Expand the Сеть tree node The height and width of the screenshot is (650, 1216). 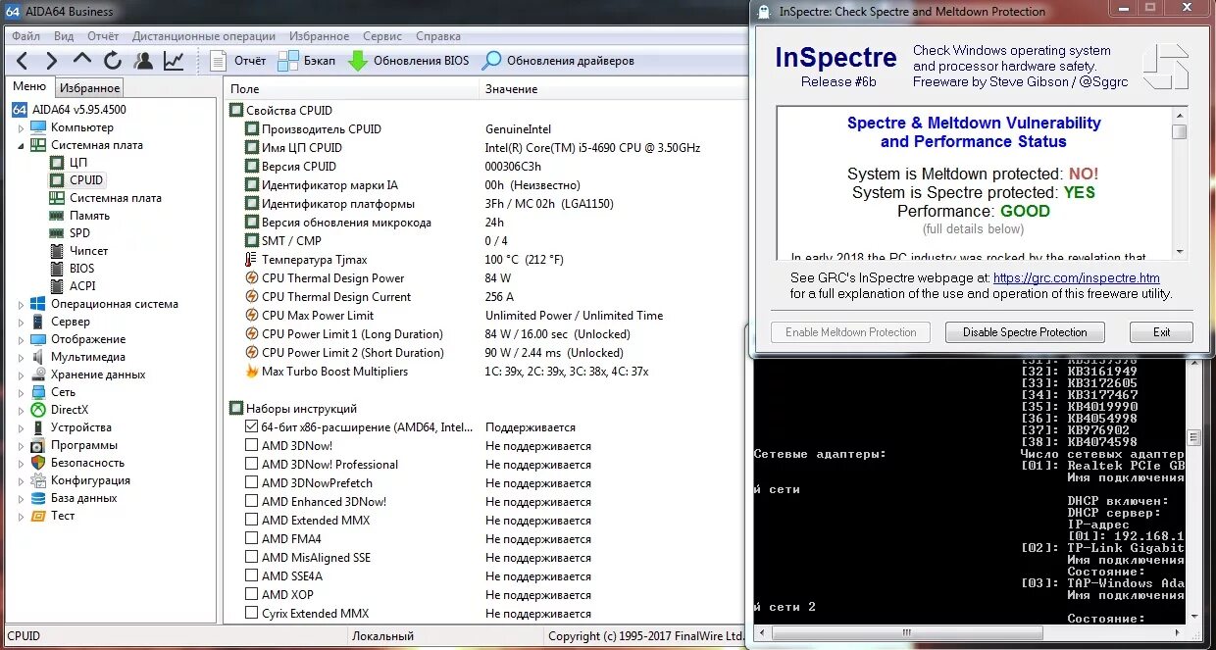pos(21,392)
